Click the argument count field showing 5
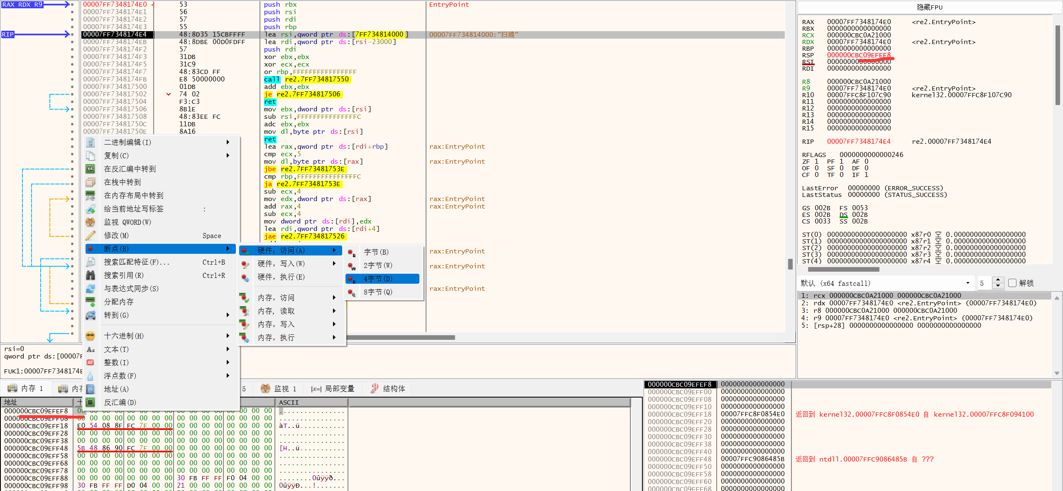 (x=985, y=283)
